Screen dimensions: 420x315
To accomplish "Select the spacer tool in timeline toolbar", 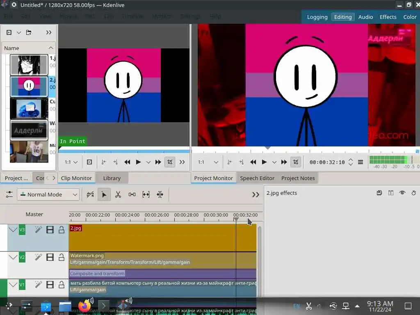I will coord(132,194).
